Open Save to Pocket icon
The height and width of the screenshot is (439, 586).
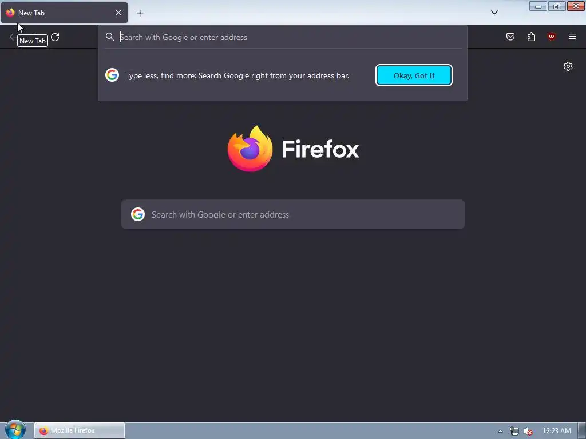[510, 37]
